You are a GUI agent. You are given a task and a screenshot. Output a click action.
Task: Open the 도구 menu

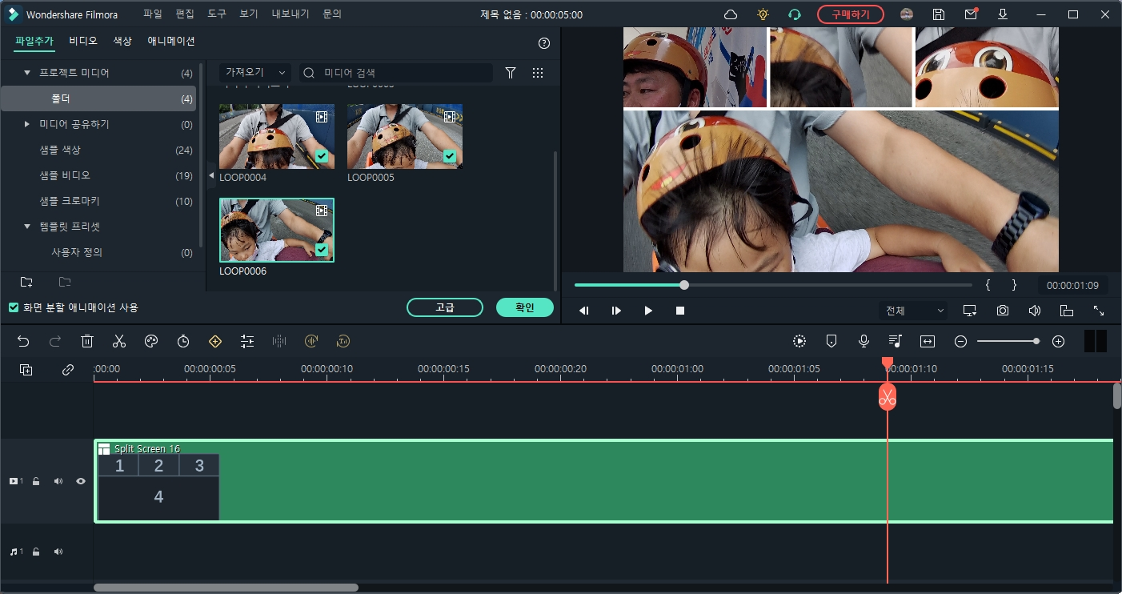pyautogui.click(x=217, y=14)
